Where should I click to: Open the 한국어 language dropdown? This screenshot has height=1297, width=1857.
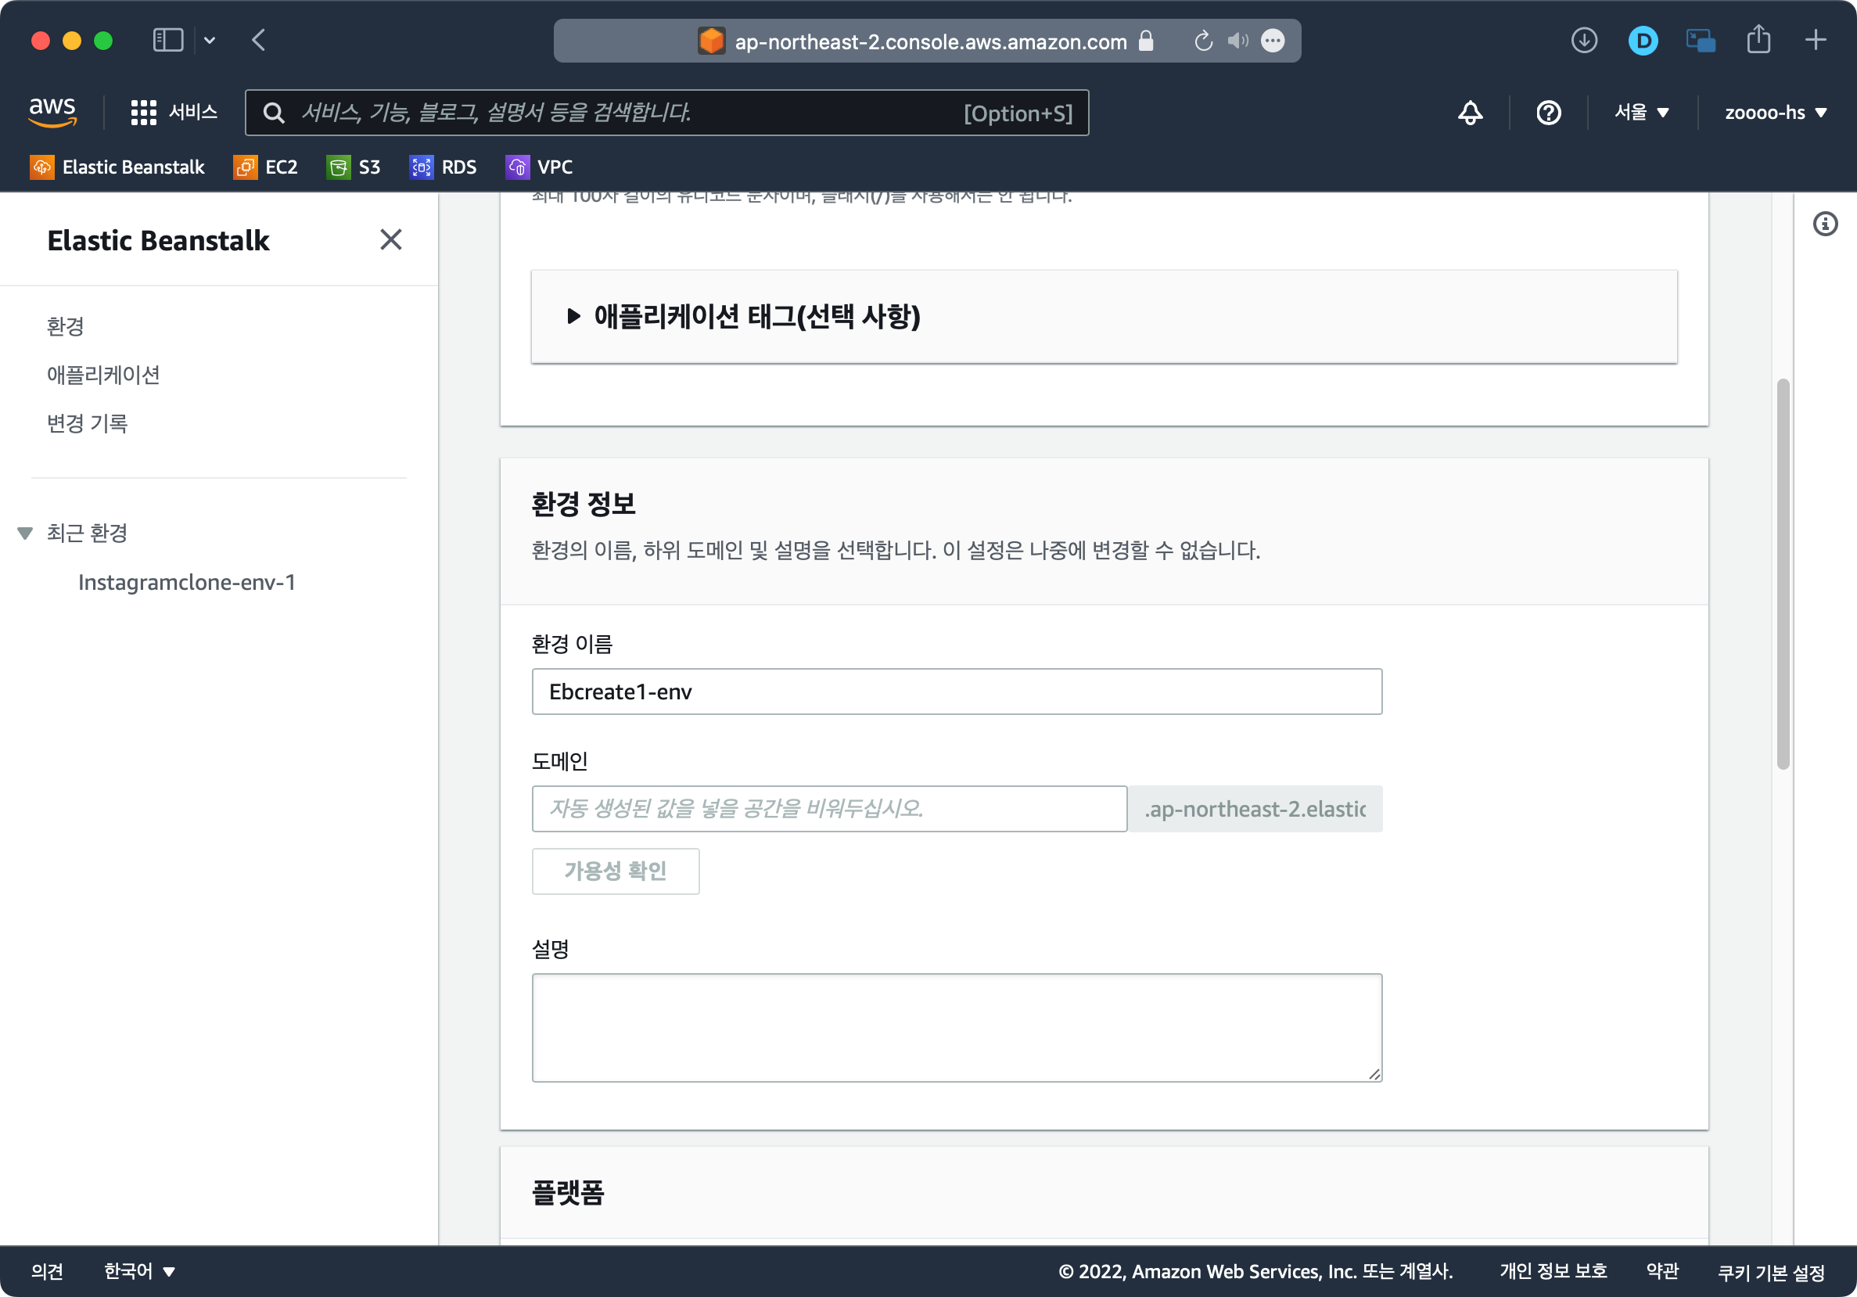pyautogui.click(x=139, y=1271)
